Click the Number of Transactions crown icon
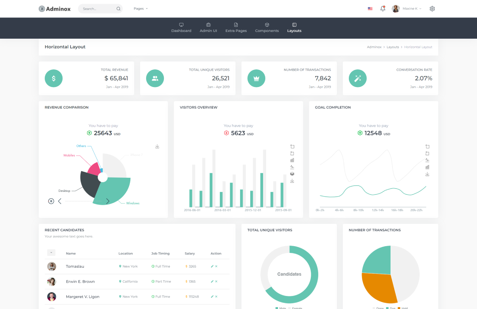477x309 pixels. pos(256,78)
